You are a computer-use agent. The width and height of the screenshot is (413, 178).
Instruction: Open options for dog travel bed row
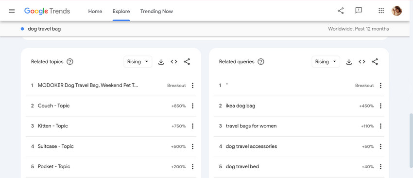[380, 167]
